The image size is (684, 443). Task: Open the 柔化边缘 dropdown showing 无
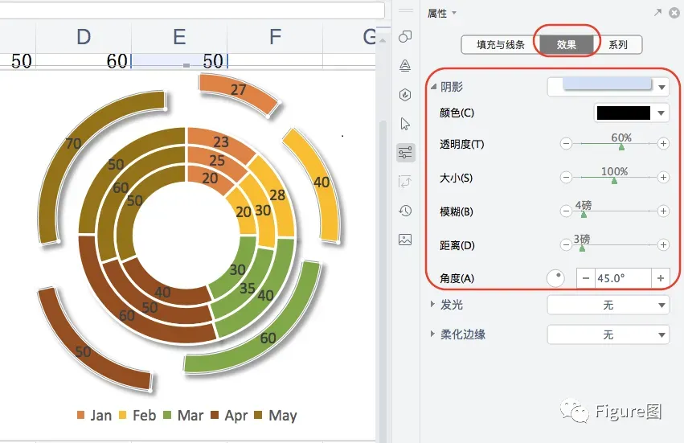point(608,334)
